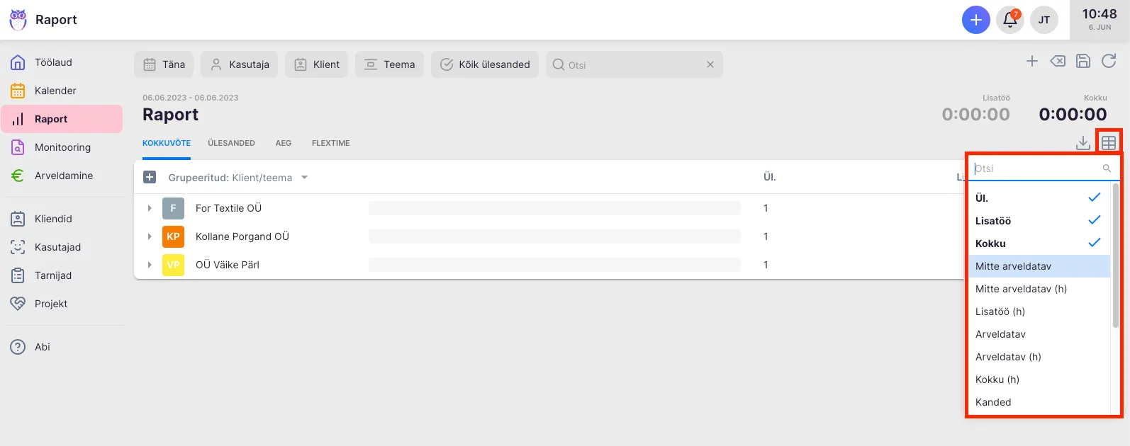Open Arveldamine in the sidebar
The height and width of the screenshot is (446, 1130).
point(64,176)
